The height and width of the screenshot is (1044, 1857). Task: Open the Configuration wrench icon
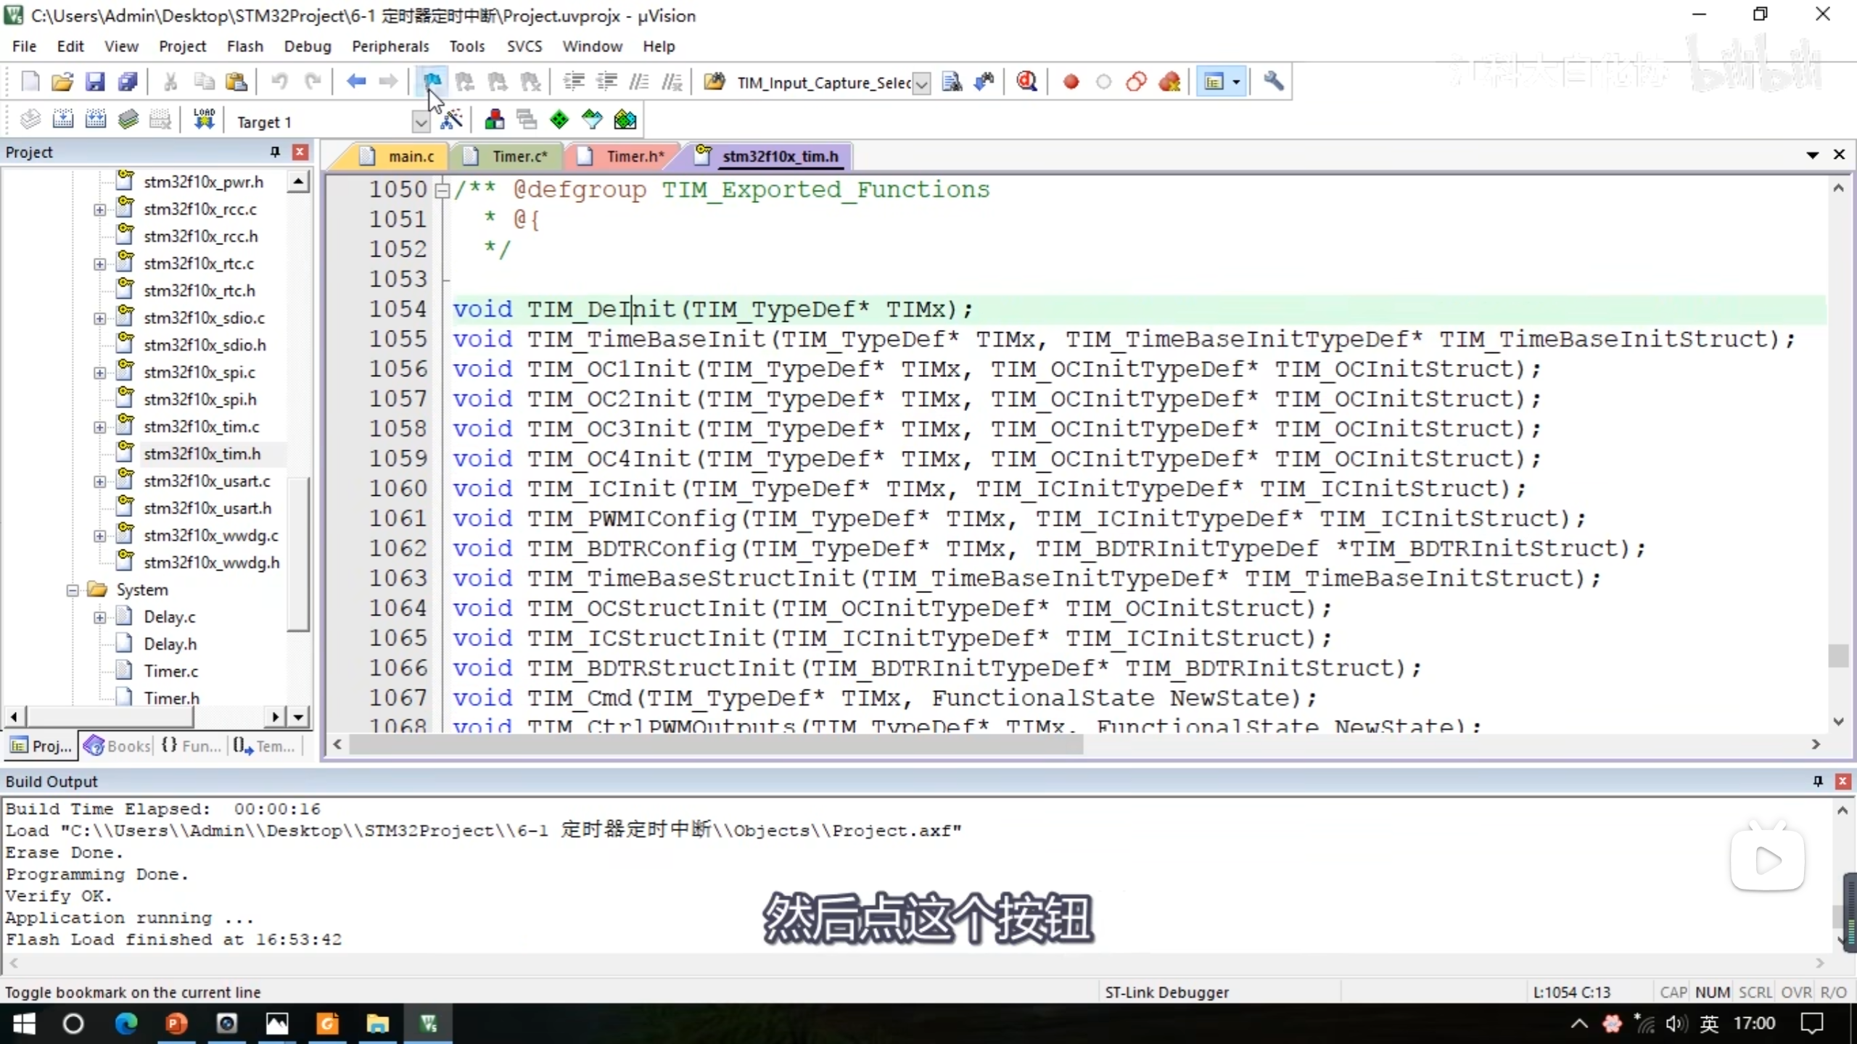pyautogui.click(x=1273, y=81)
